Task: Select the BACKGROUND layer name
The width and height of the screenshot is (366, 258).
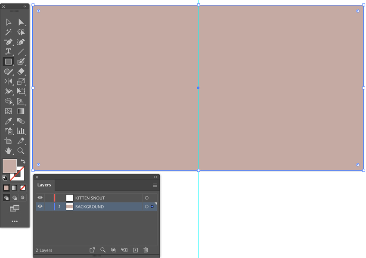Action: tap(90, 207)
